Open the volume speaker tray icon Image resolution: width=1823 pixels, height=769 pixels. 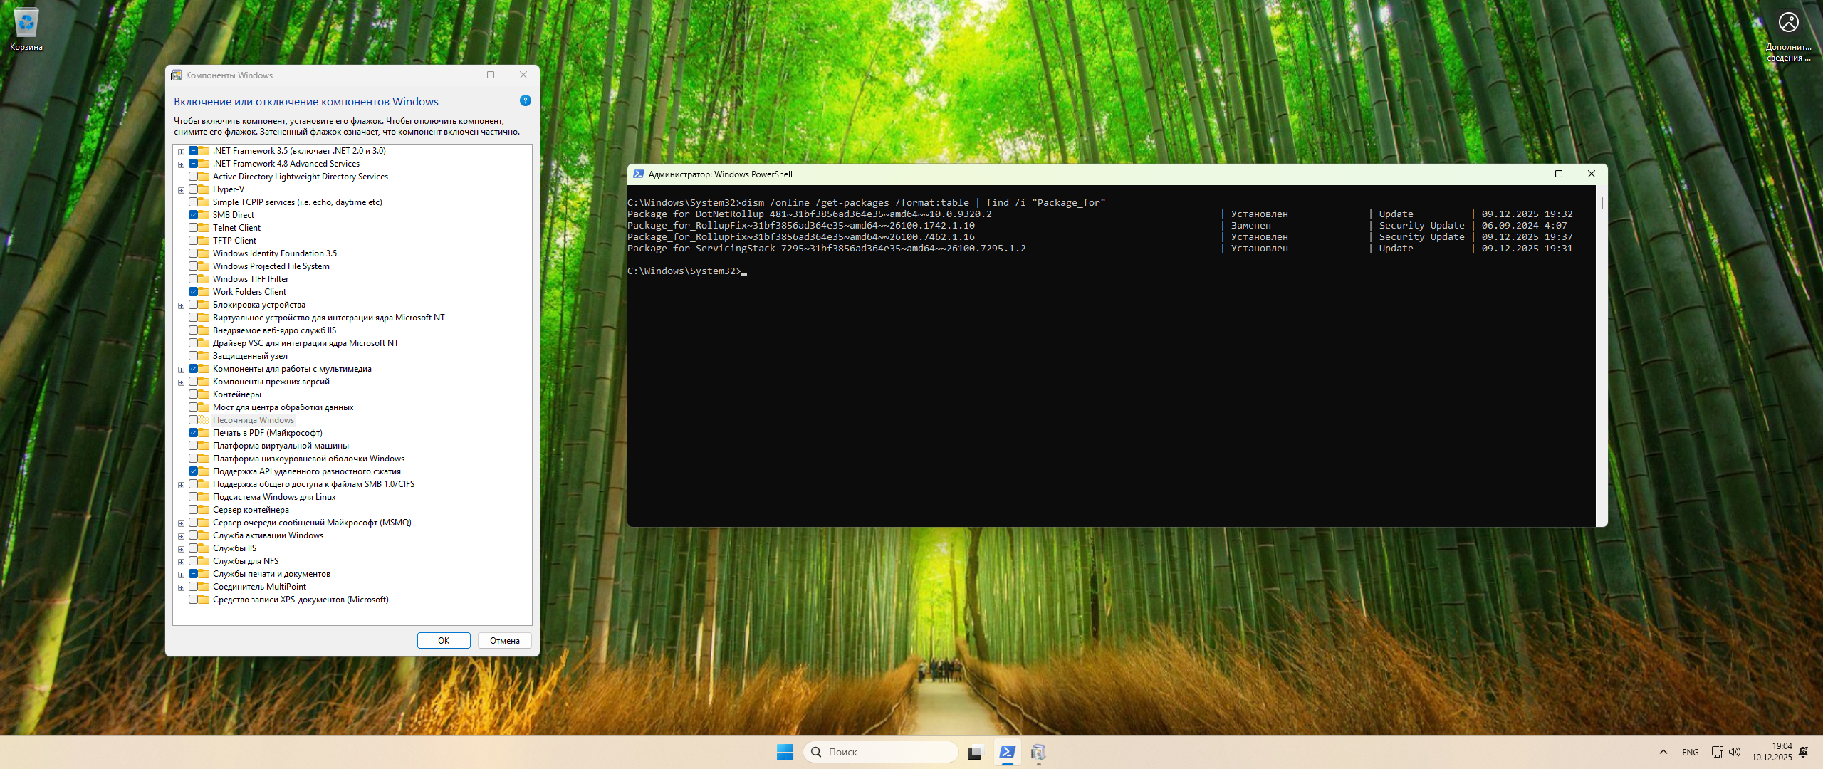tap(1735, 752)
